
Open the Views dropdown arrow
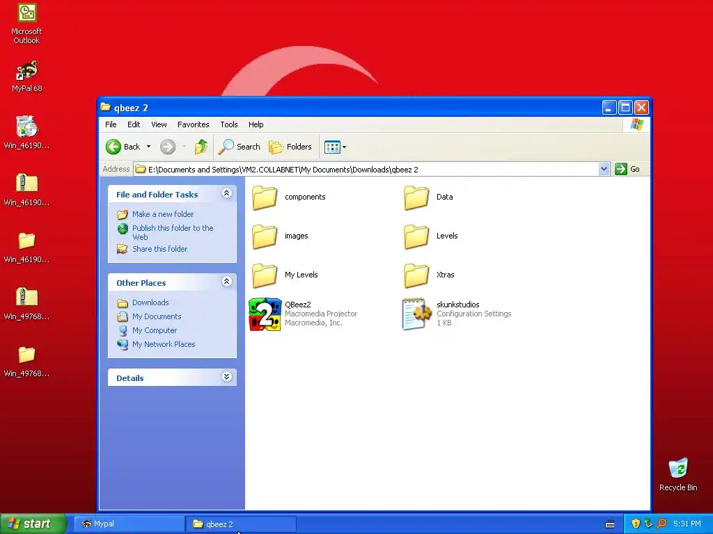coord(344,147)
